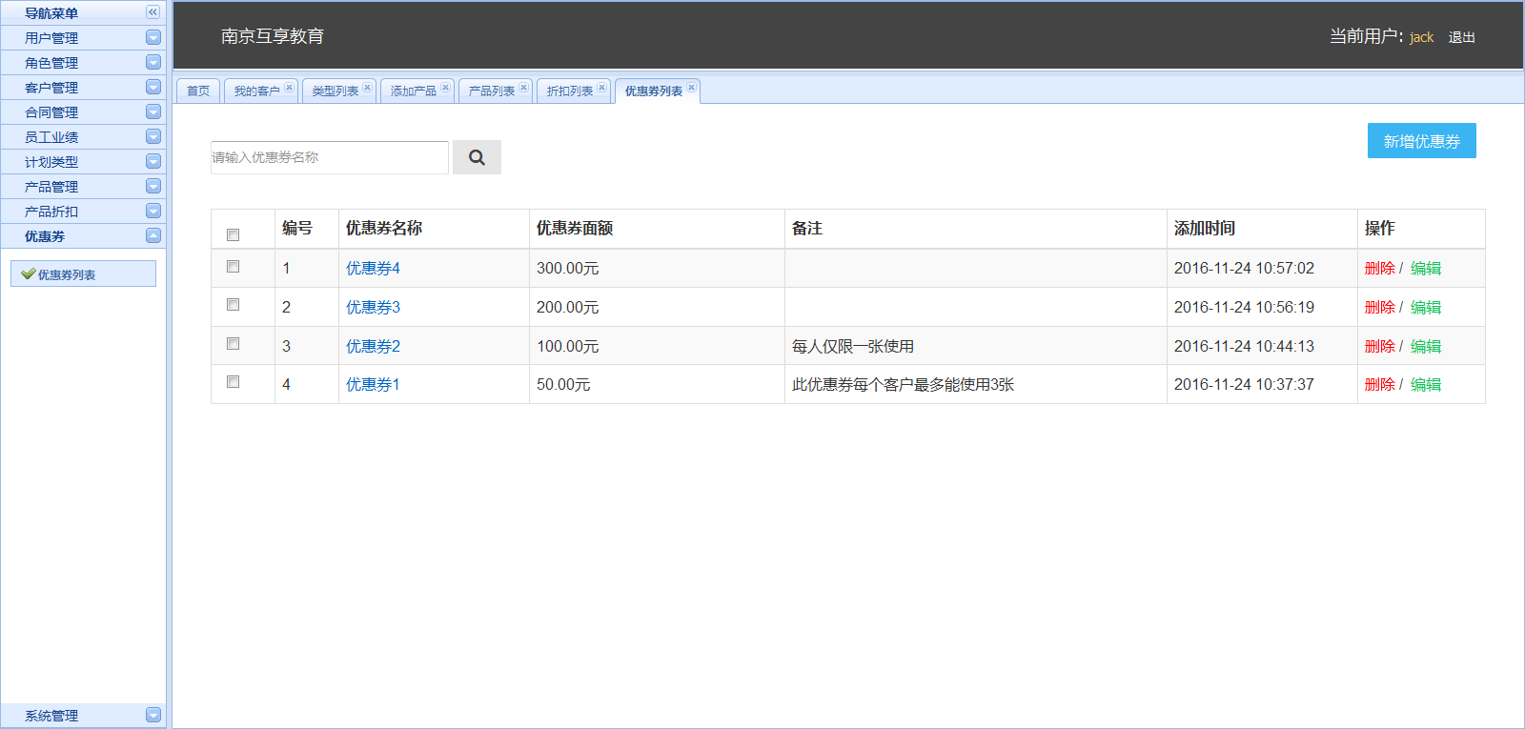Expand the 用户管理 menu section
The width and height of the screenshot is (1525, 729).
click(153, 37)
